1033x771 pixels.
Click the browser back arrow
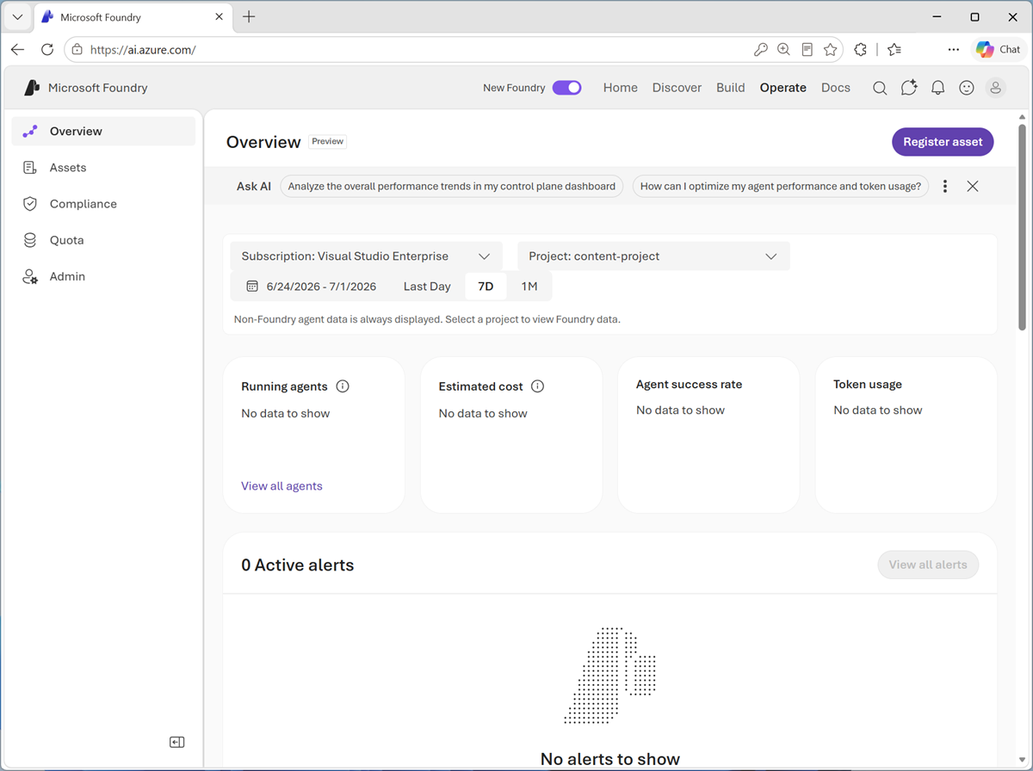pos(17,50)
